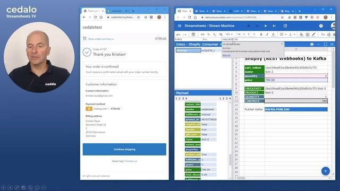Open the font size dropdown
The height and width of the screenshot is (191, 340).
251,34
